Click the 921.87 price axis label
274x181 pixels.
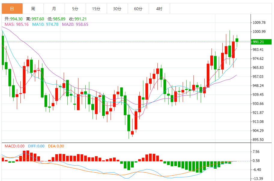click(258, 113)
